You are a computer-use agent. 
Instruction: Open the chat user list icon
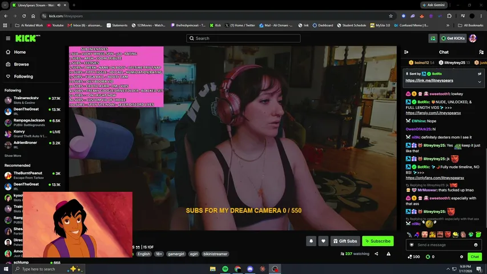pyautogui.click(x=481, y=52)
